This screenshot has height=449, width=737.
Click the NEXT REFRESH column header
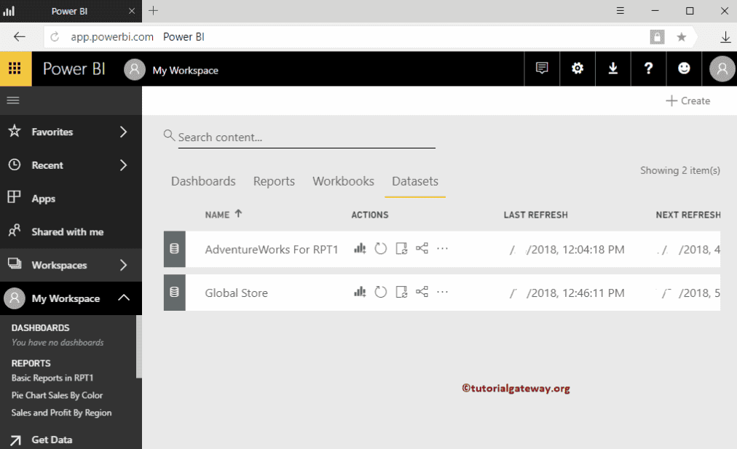pyautogui.click(x=688, y=215)
